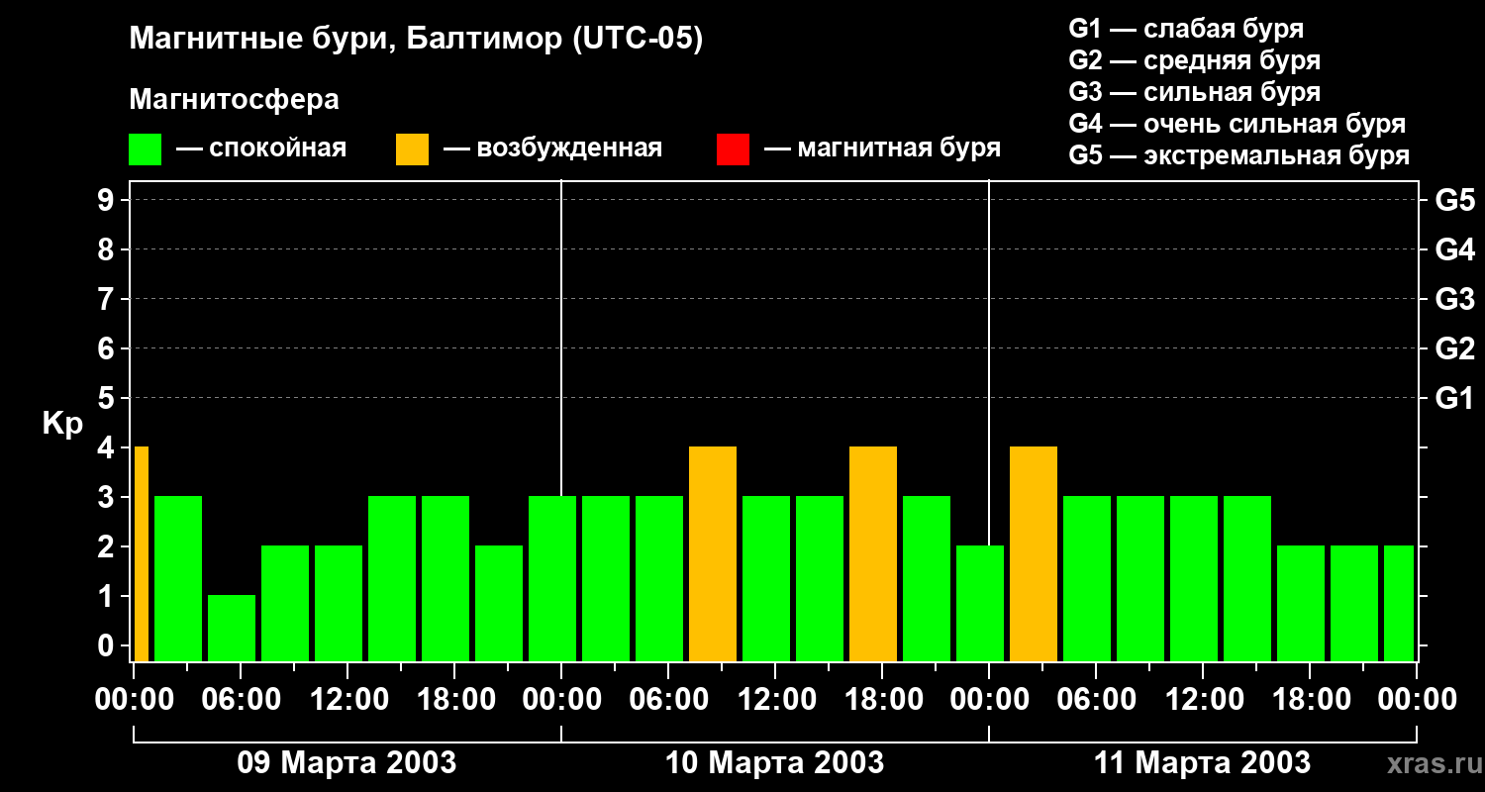Screen dimensions: 1485x792
Task: Select the only Kp 1 bar
Action: 232,628
